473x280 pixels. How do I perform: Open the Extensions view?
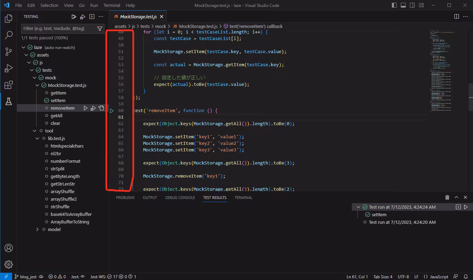click(x=9, y=85)
